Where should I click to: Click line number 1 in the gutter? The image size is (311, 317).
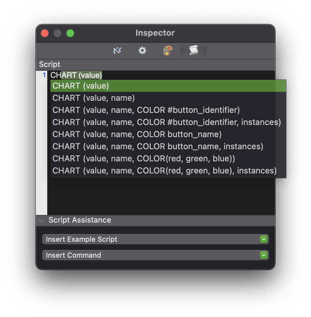44,75
